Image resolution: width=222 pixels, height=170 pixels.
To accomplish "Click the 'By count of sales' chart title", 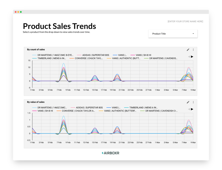I will click(x=36, y=50).
